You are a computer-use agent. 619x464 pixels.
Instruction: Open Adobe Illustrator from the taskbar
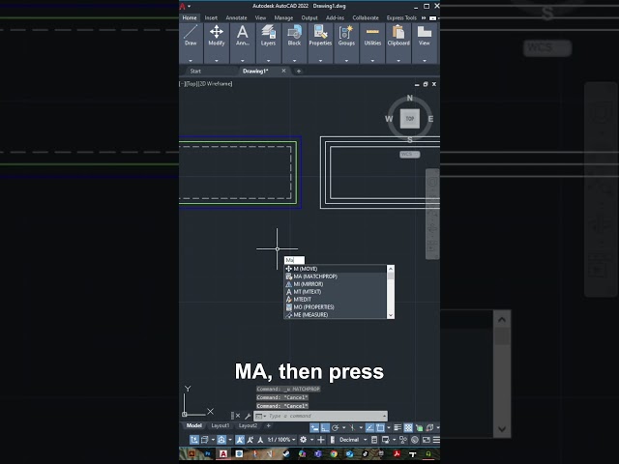tap(192, 453)
